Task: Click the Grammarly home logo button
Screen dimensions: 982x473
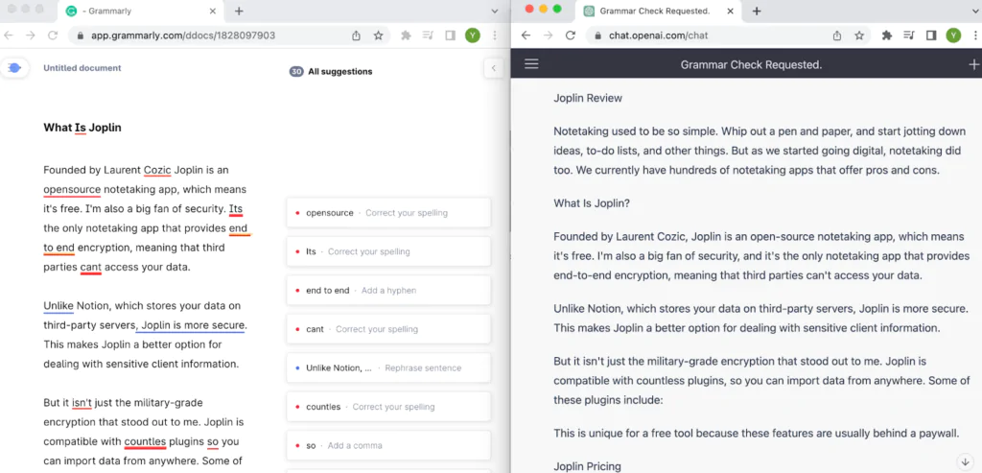Action: pyautogui.click(x=15, y=68)
